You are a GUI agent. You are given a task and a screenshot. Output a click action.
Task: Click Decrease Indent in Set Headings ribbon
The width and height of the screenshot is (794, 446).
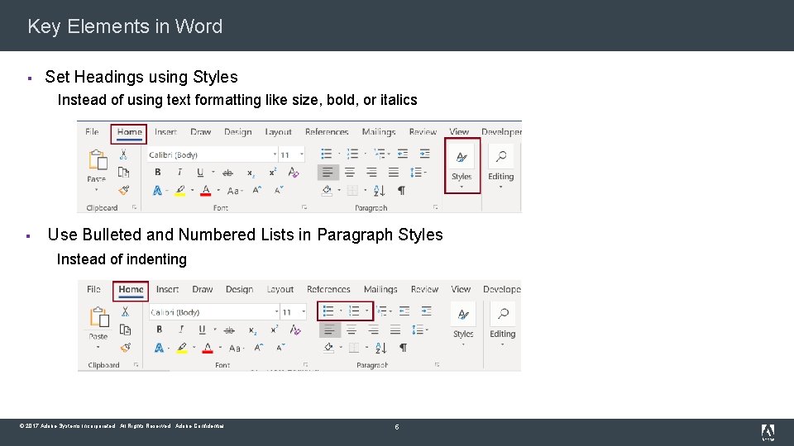point(403,154)
